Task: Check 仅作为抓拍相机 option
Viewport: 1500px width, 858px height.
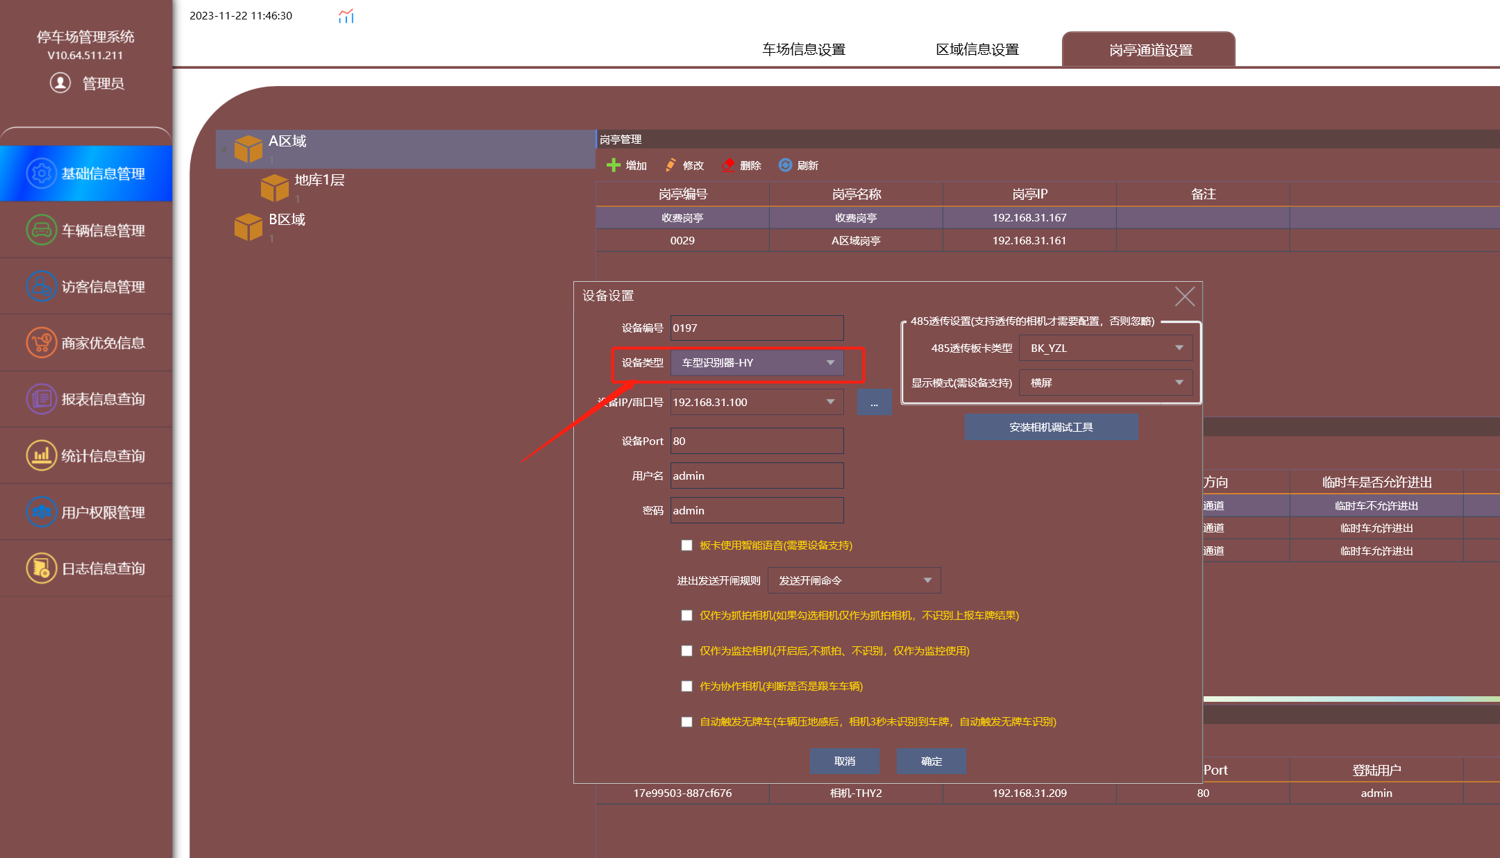Action: click(686, 615)
